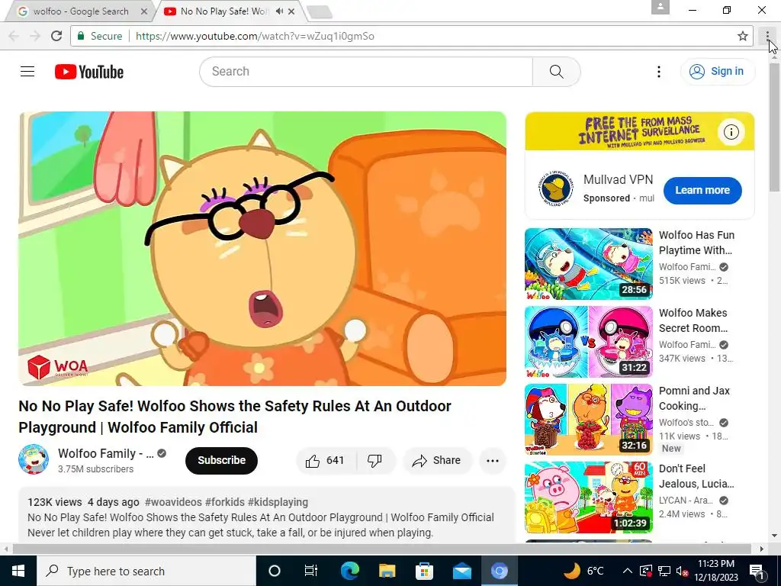The width and height of the screenshot is (781, 586).
Task: Open the 6°C weather widget
Action: (583, 571)
